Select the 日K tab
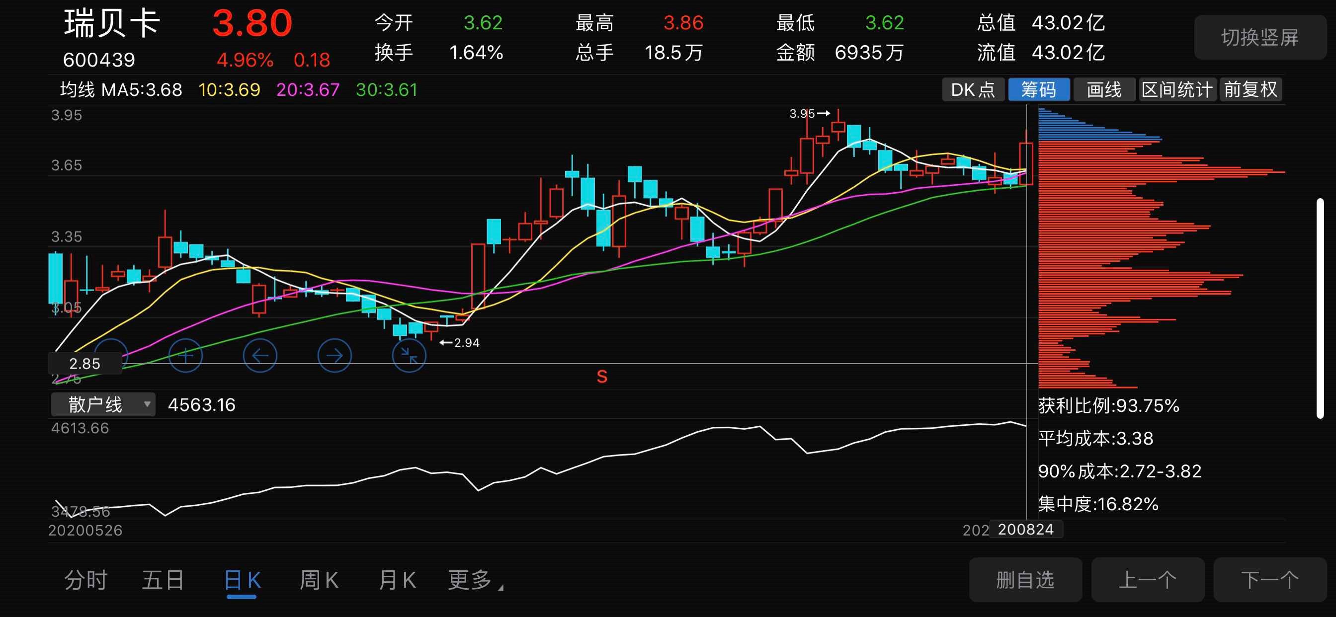 [x=242, y=580]
